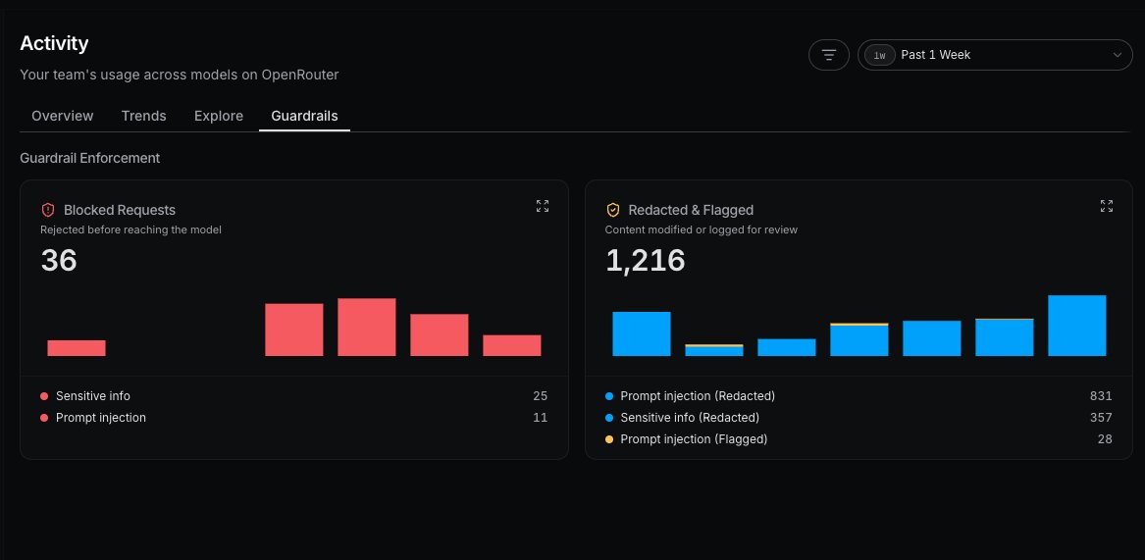Viewport: 1145px width, 560px height.
Task: Click the last red bar in Blocked Requests chart
Action: point(512,345)
